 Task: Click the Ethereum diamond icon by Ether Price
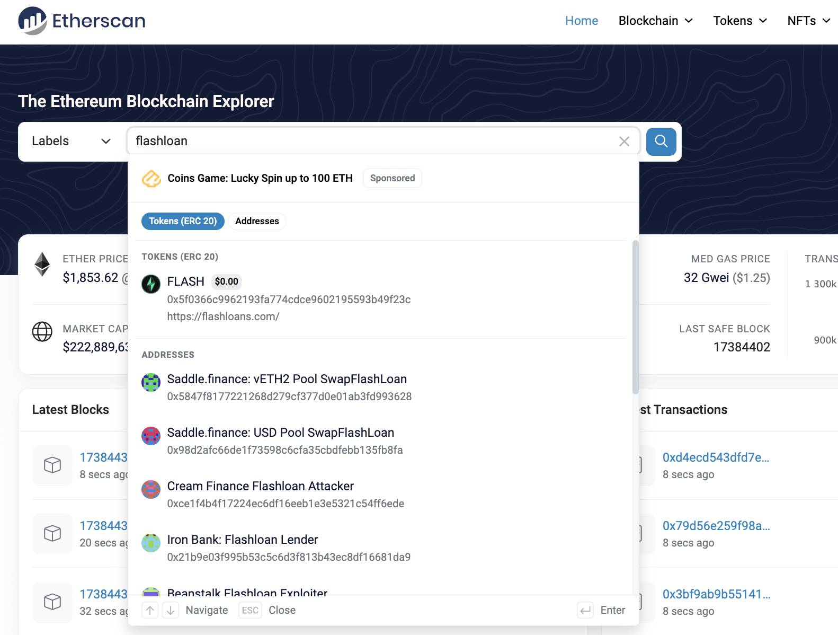tap(42, 264)
